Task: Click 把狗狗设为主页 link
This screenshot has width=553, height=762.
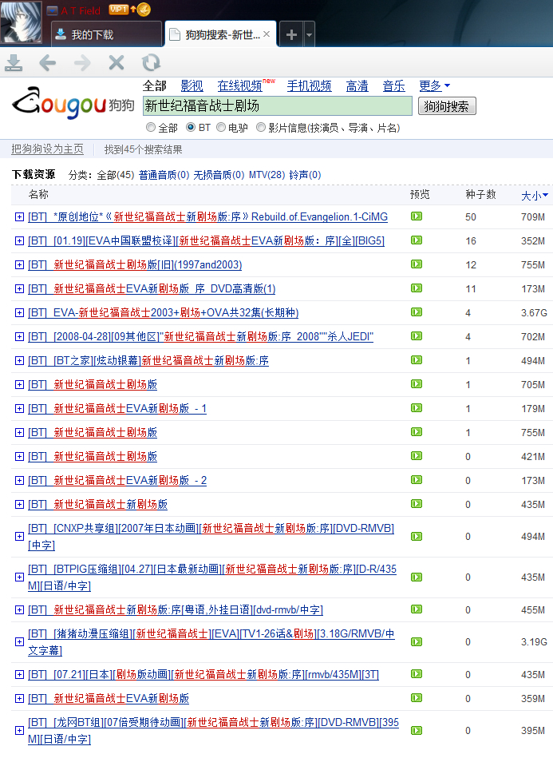Action: [x=47, y=149]
